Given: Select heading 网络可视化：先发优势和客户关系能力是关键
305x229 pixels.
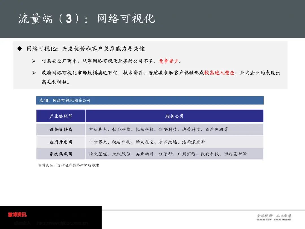Looking at the screenshot, I should [86, 49].
